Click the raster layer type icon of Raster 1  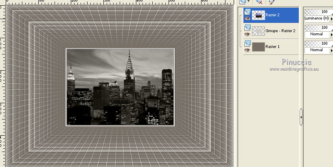click(x=248, y=43)
